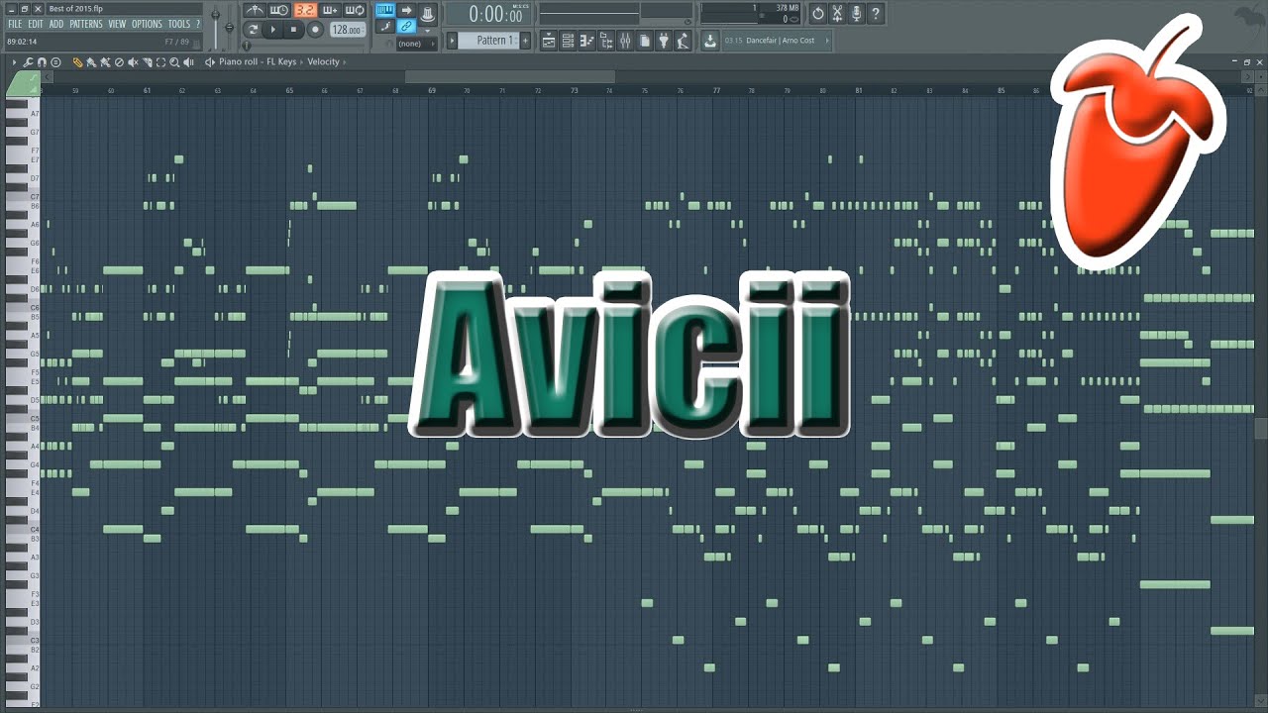The image size is (1268, 713).
Task: Open the ADD menu
Action: pyautogui.click(x=56, y=24)
